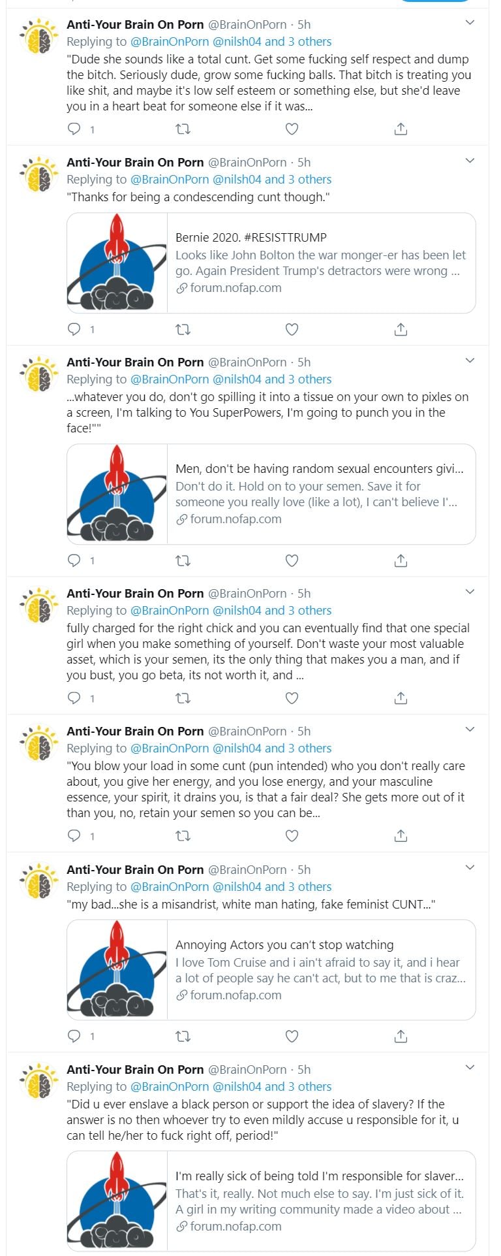Retweet the "fully charged" tweet

(183, 698)
